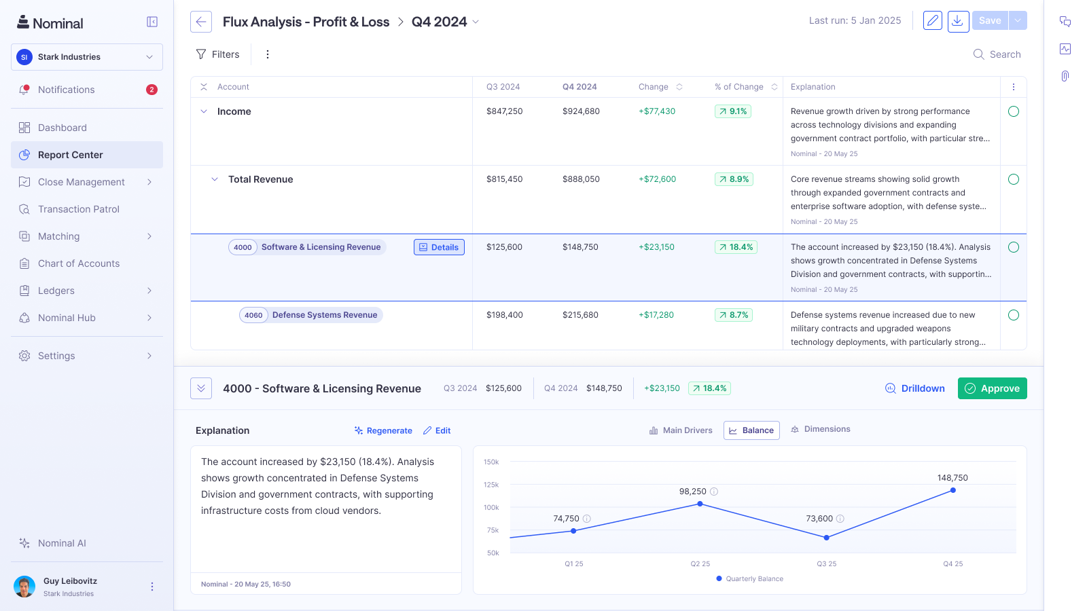Open the Q4 2024 period dropdown

(x=476, y=22)
